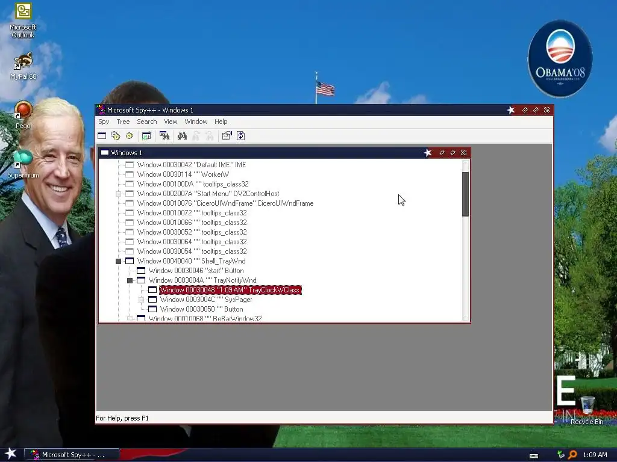Open the Threads view toolbar icon
Image resolution: width=617 pixels, height=462 pixels.
tap(129, 136)
